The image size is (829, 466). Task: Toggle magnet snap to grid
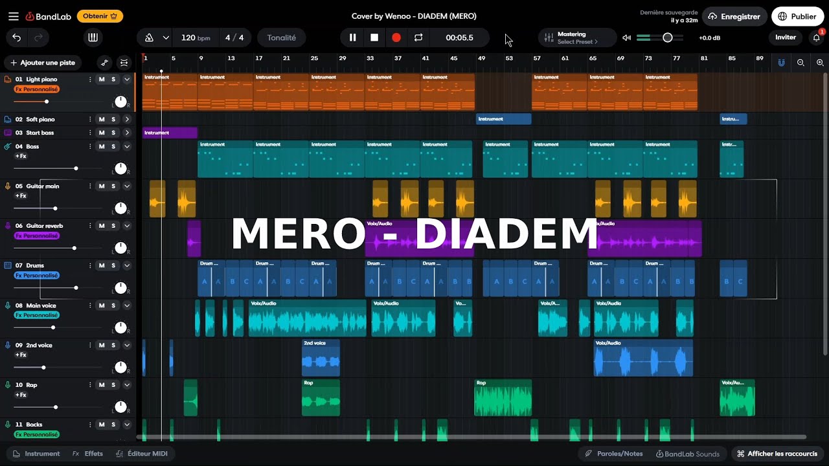pos(782,63)
